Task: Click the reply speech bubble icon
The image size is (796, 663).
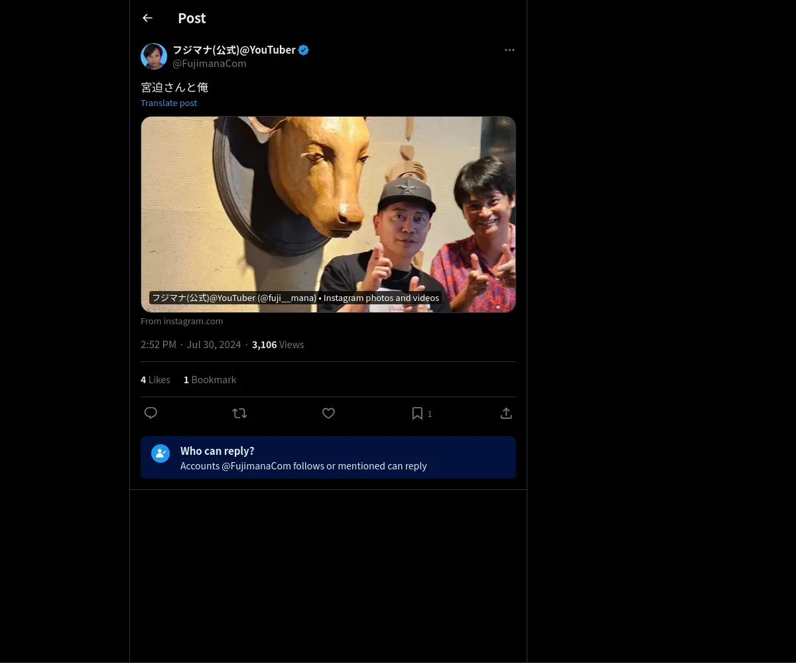Action: 151,413
